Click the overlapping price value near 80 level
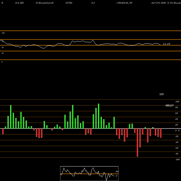Screen dimensions: 181x181 tap(169, 106)
